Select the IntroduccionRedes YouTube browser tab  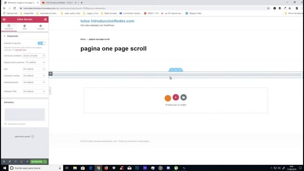pos(59,3)
